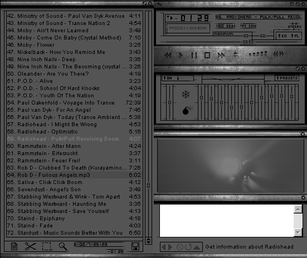Click the first equalizer band slider
Screen dimensions: 307x258
(x=201, y=97)
